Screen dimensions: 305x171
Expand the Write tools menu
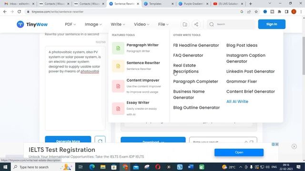click(118, 24)
